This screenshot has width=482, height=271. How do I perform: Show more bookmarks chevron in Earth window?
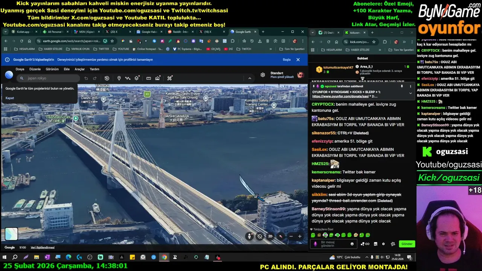pyautogui.click(x=270, y=49)
